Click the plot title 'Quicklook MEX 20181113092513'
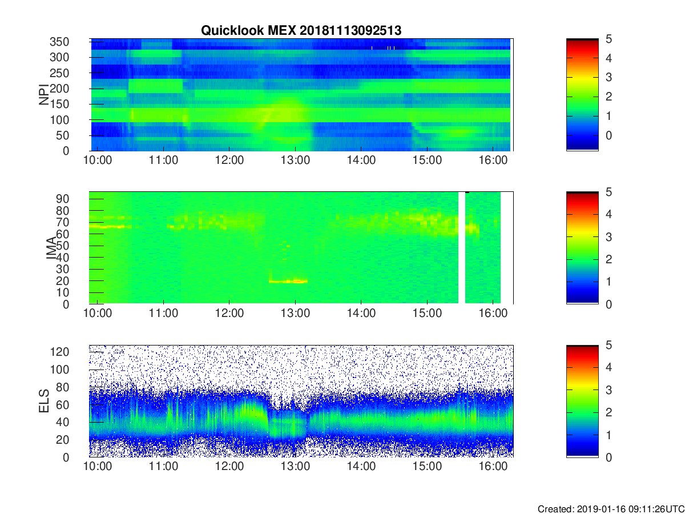This screenshot has height=514, width=685. pyautogui.click(x=301, y=31)
